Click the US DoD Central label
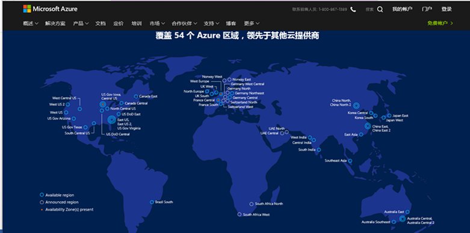The image size is (470, 233). pyautogui.click(x=118, y=135)
